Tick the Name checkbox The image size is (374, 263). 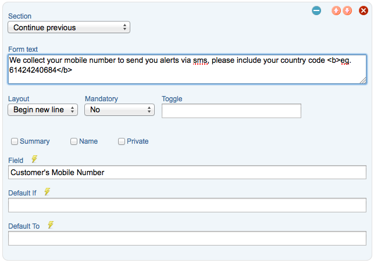(x=74, y=141)
